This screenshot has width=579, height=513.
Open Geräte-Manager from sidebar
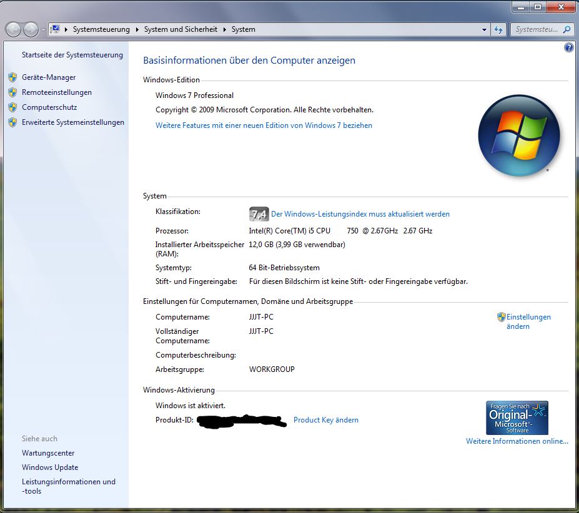click(49, 77)
